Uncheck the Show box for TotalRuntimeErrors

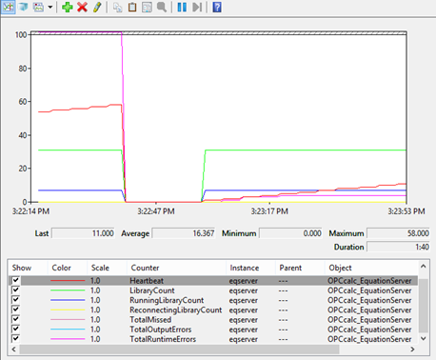[15, 339]
